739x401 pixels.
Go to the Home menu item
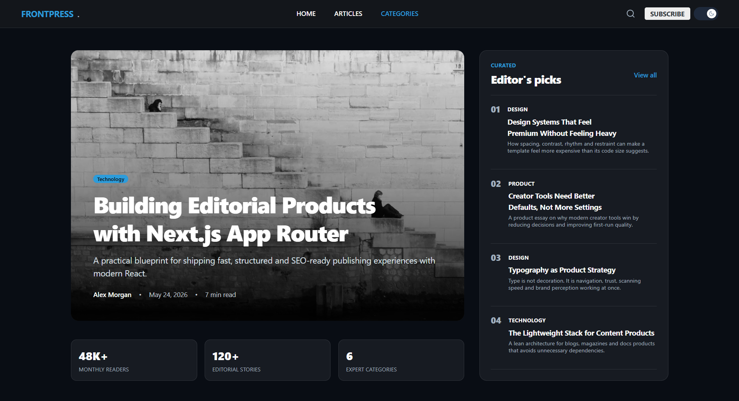(x=306, y=14)
